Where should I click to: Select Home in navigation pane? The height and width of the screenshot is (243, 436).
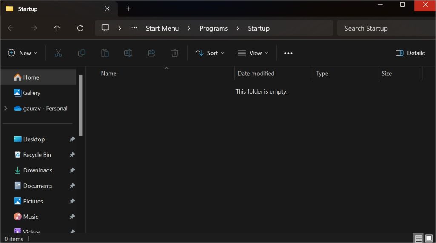tap(38, 77)
